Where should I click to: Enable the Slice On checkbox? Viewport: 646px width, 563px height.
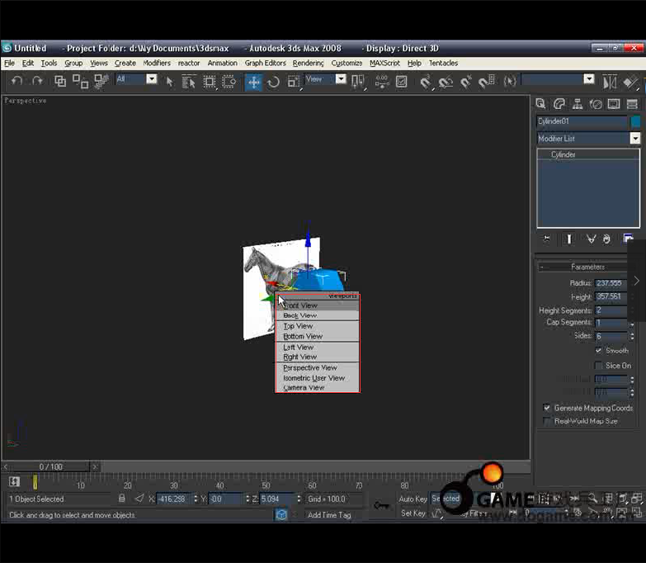pyautogui.click(x=599, y=366)
